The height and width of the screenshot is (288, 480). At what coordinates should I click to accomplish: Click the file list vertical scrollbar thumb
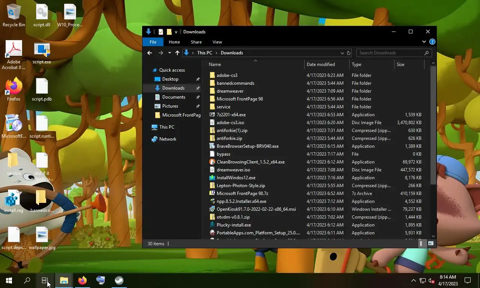[433, 125]
